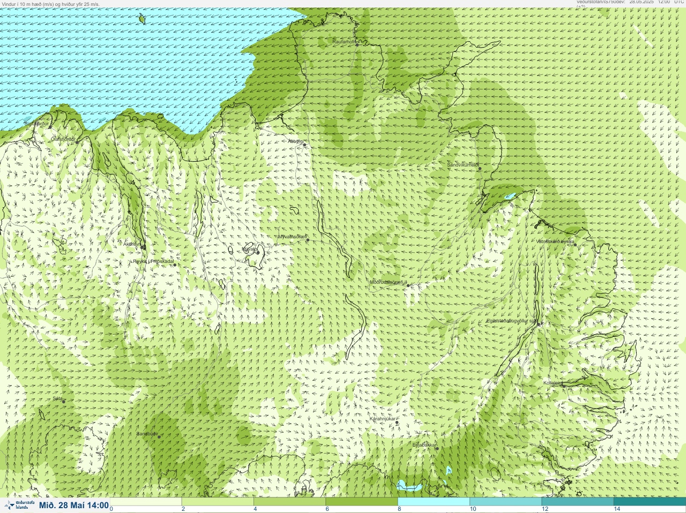Click the wind map title text
The height and width of the screenshot is (513, 686).
point(50,4)
